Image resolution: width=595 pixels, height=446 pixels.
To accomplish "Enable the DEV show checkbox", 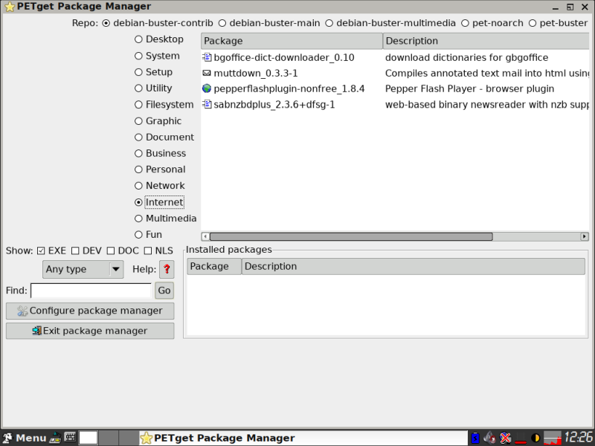I will [x=75, y=251].
